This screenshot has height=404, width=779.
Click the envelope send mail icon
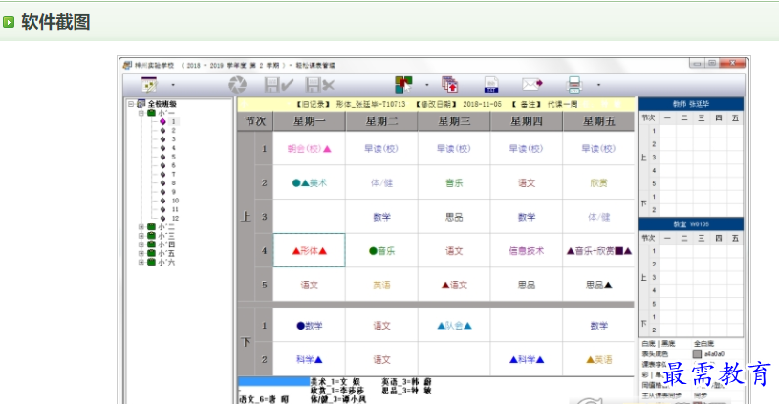[x=532, y=85]
